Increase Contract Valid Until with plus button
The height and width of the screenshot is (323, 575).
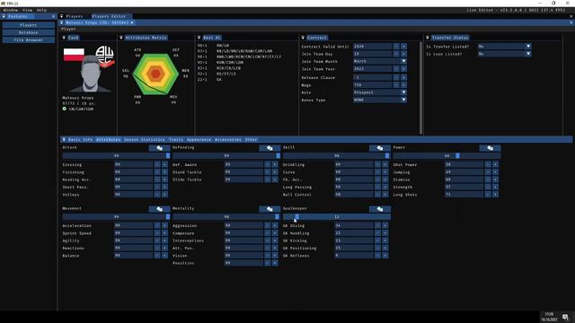[403, 47]
